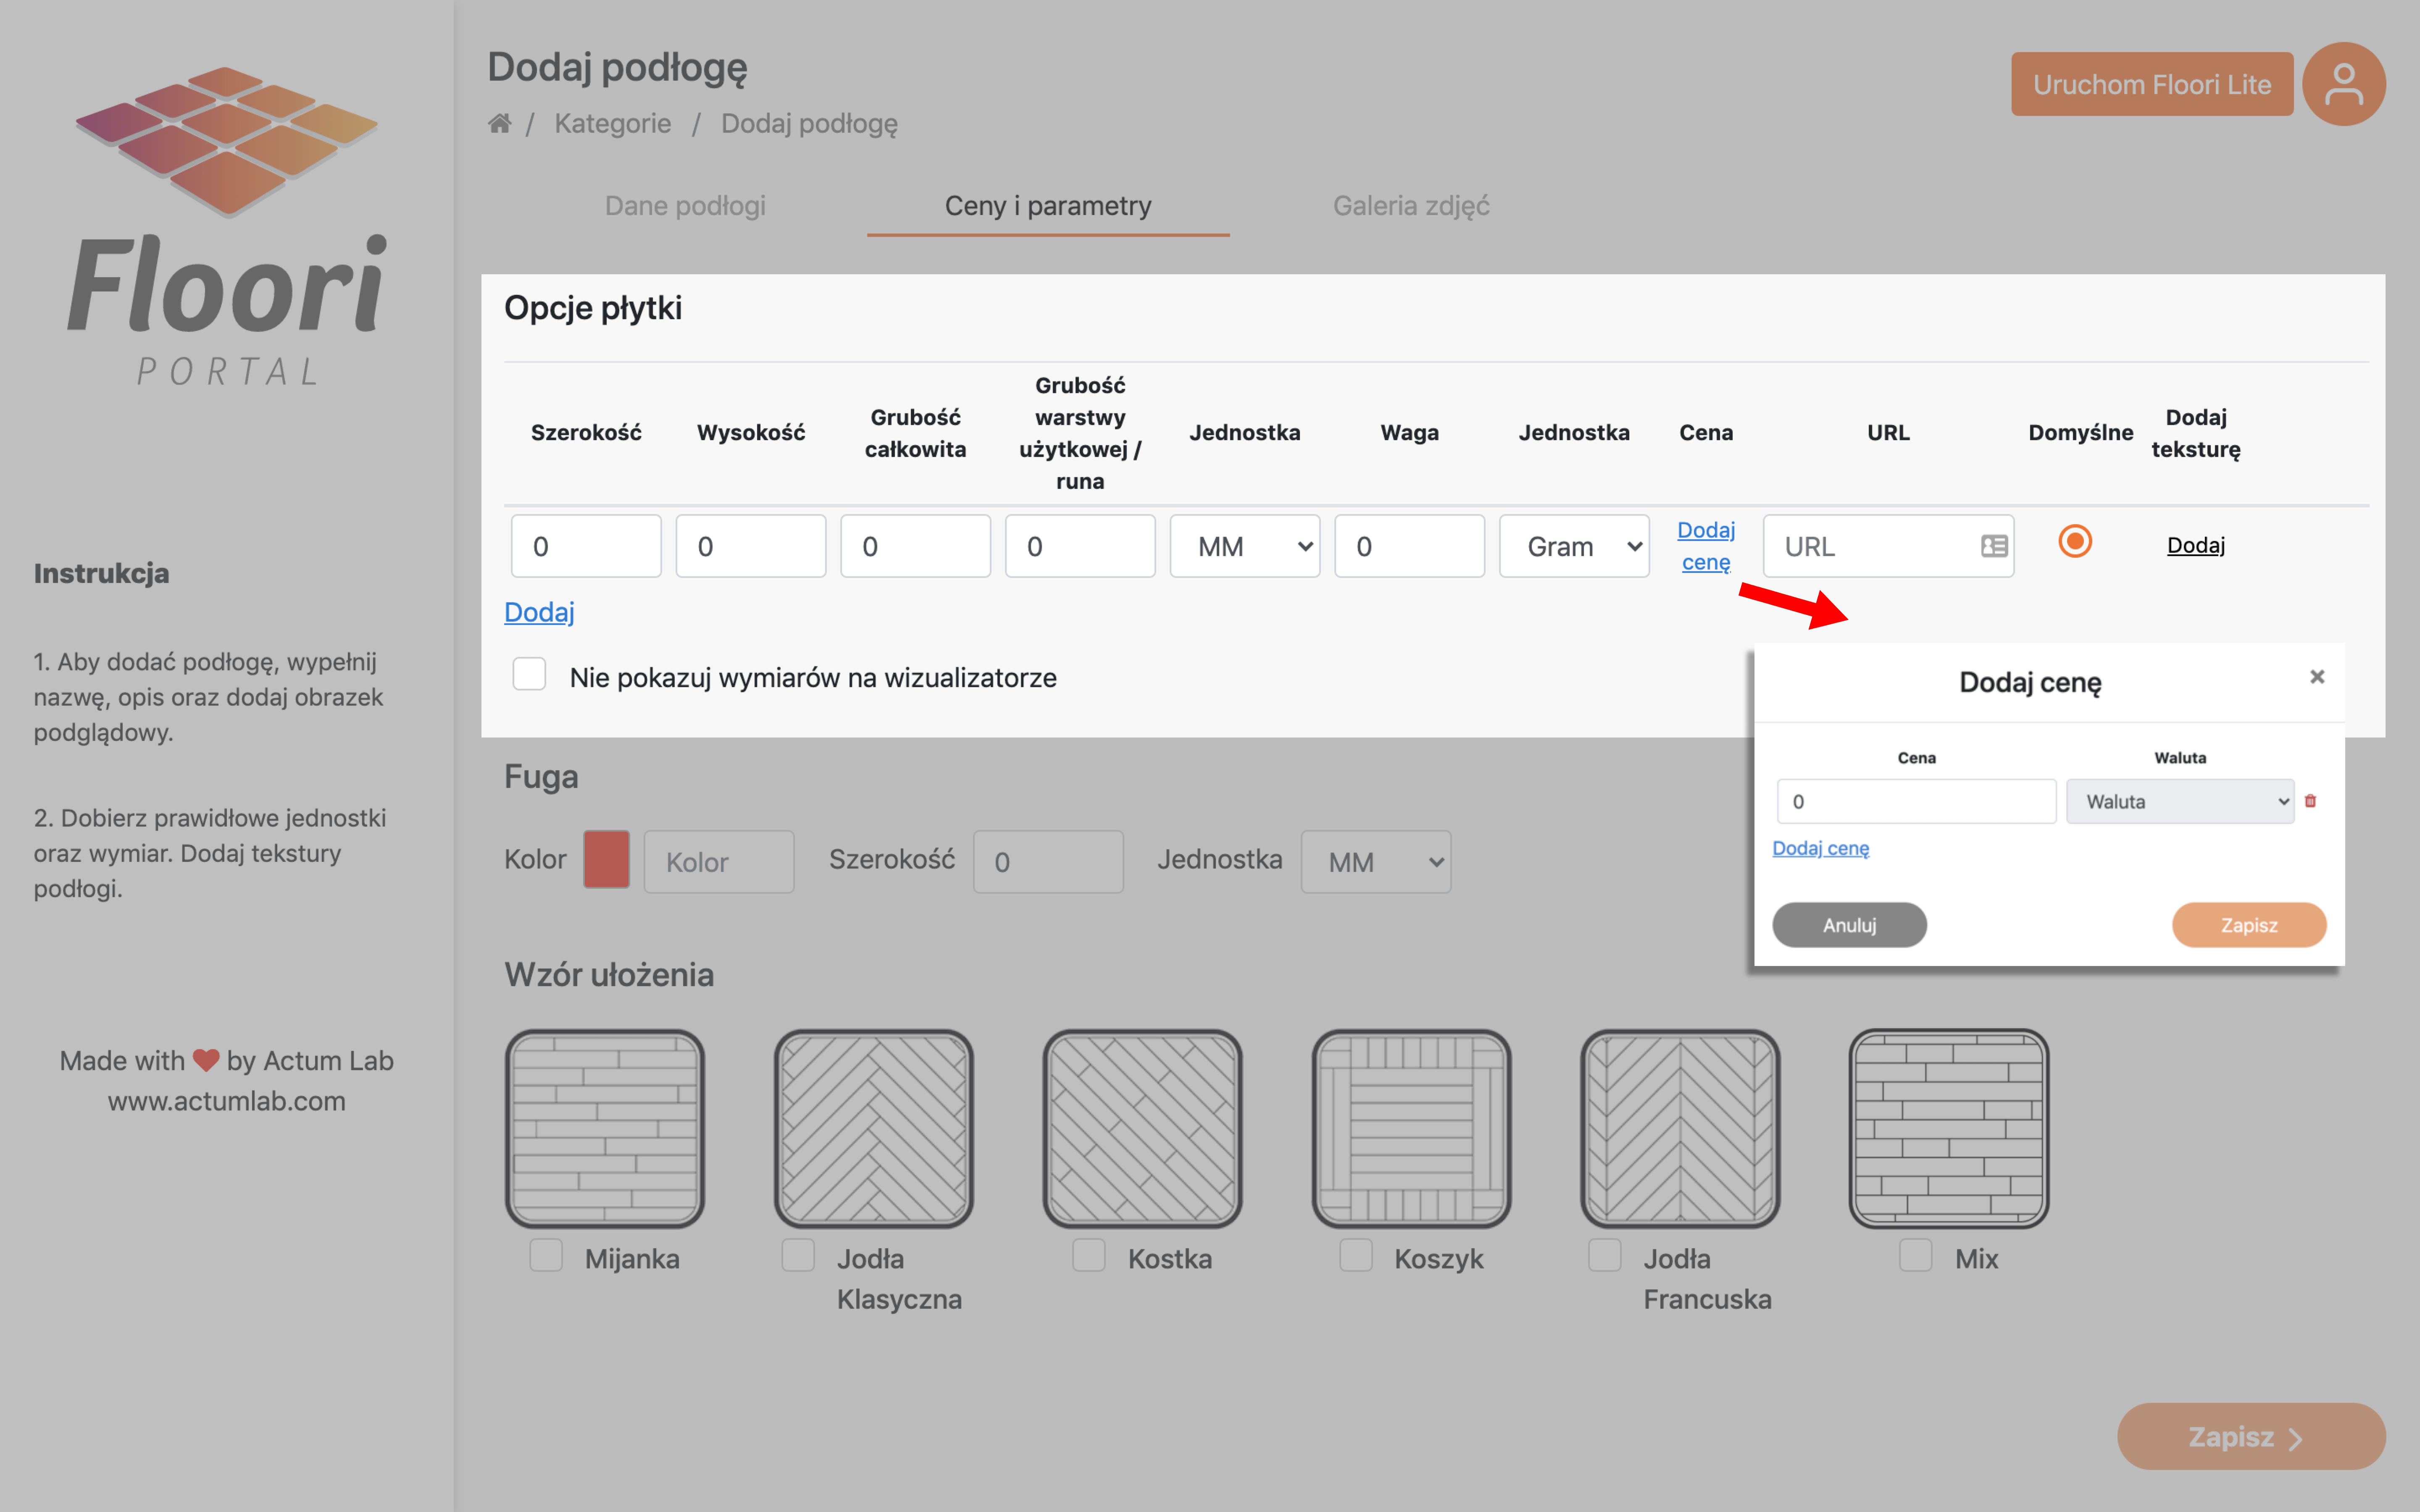Select the Koszyk pattern thumbnail
Viewport: 2420px width, 1512px height.
click(1412, 1129)
